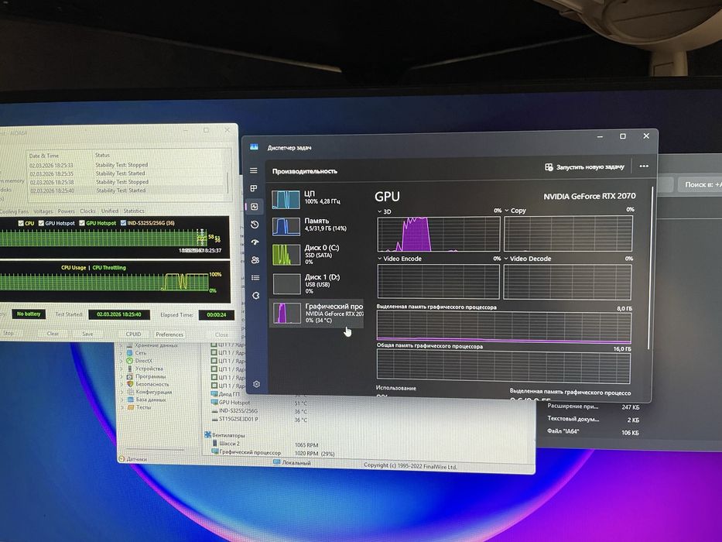The height and width of the screenshot is (542, 722).
Task: Open Users icon in Task Manager sidebar
Action: [255, 260]
